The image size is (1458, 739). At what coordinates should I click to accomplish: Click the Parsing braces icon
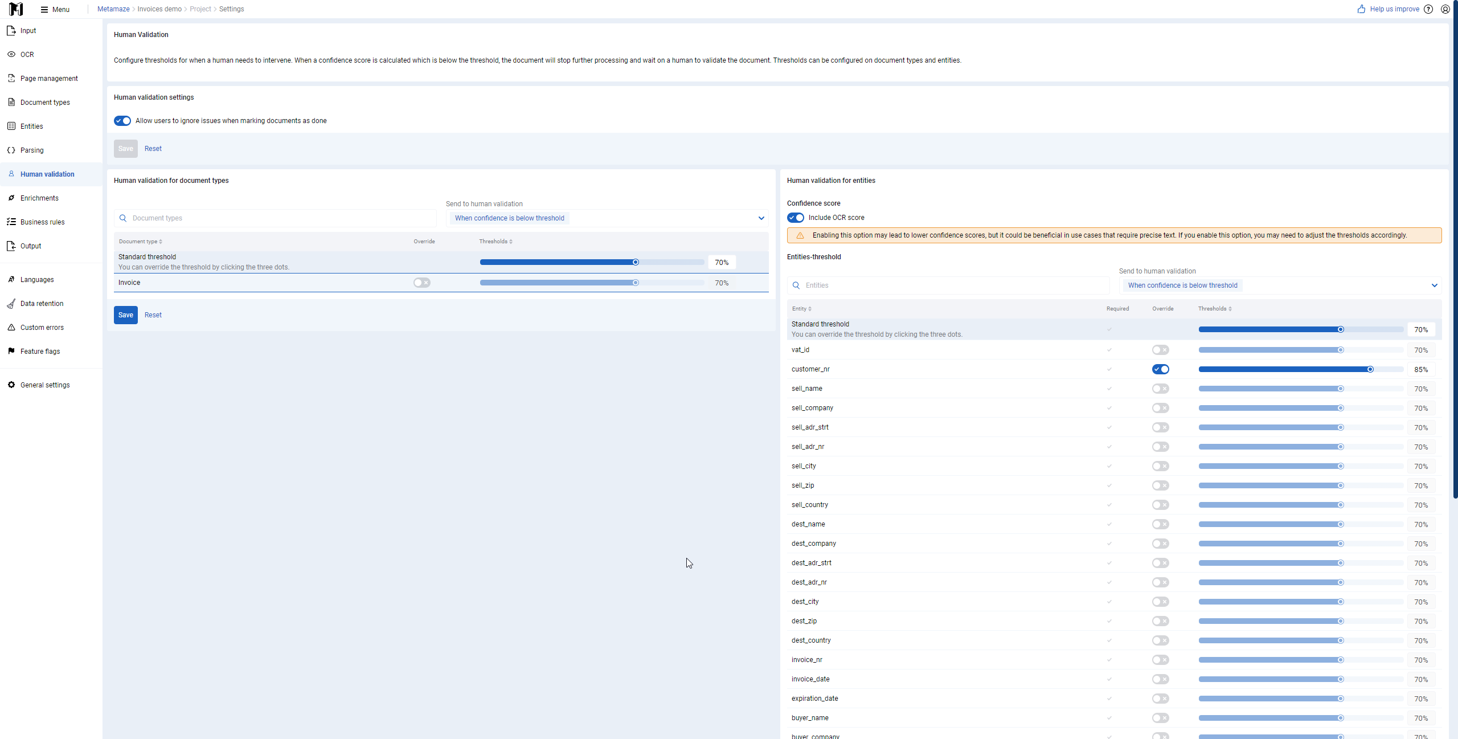click(11, 150)
